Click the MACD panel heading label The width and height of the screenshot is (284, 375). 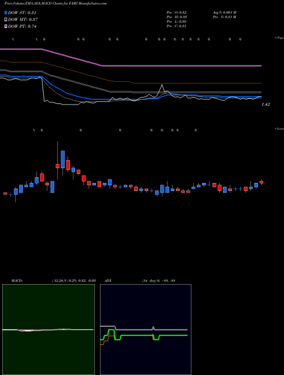point(17,281)
